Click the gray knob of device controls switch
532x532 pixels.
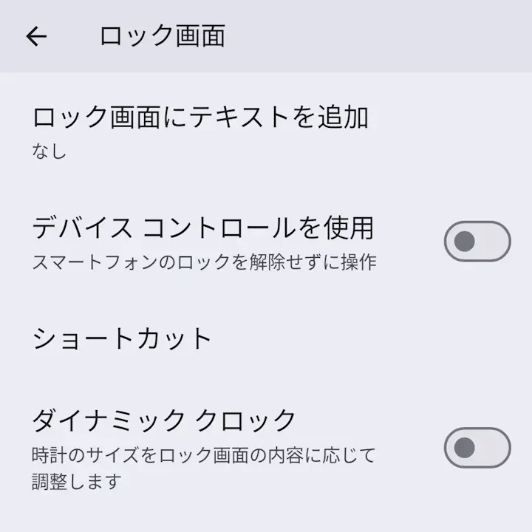[x=465, y=241]
